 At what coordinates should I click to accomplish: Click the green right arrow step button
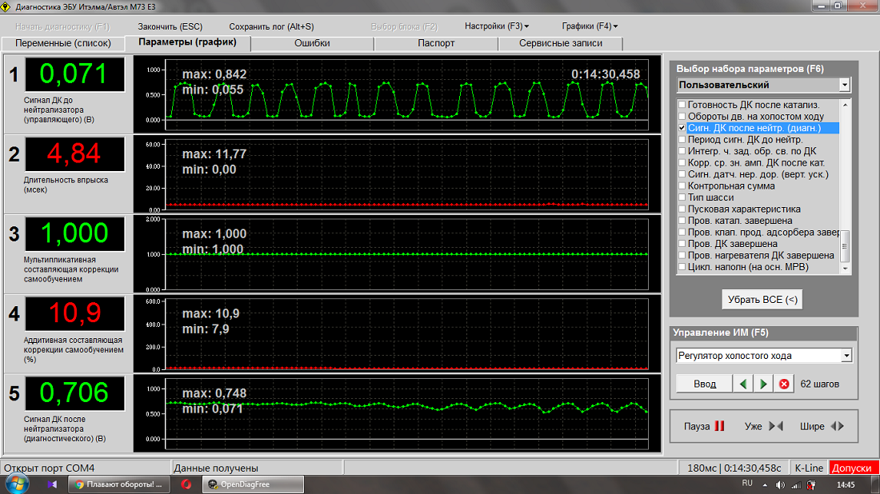point(764,384)
